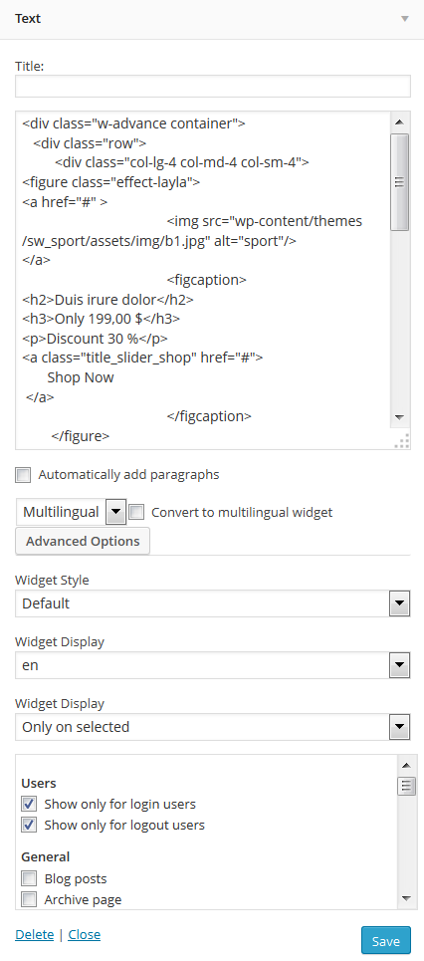Open the Widget Style Default dropdown

[213, 603]
